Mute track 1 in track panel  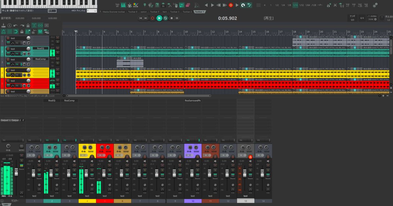point(58,38)
